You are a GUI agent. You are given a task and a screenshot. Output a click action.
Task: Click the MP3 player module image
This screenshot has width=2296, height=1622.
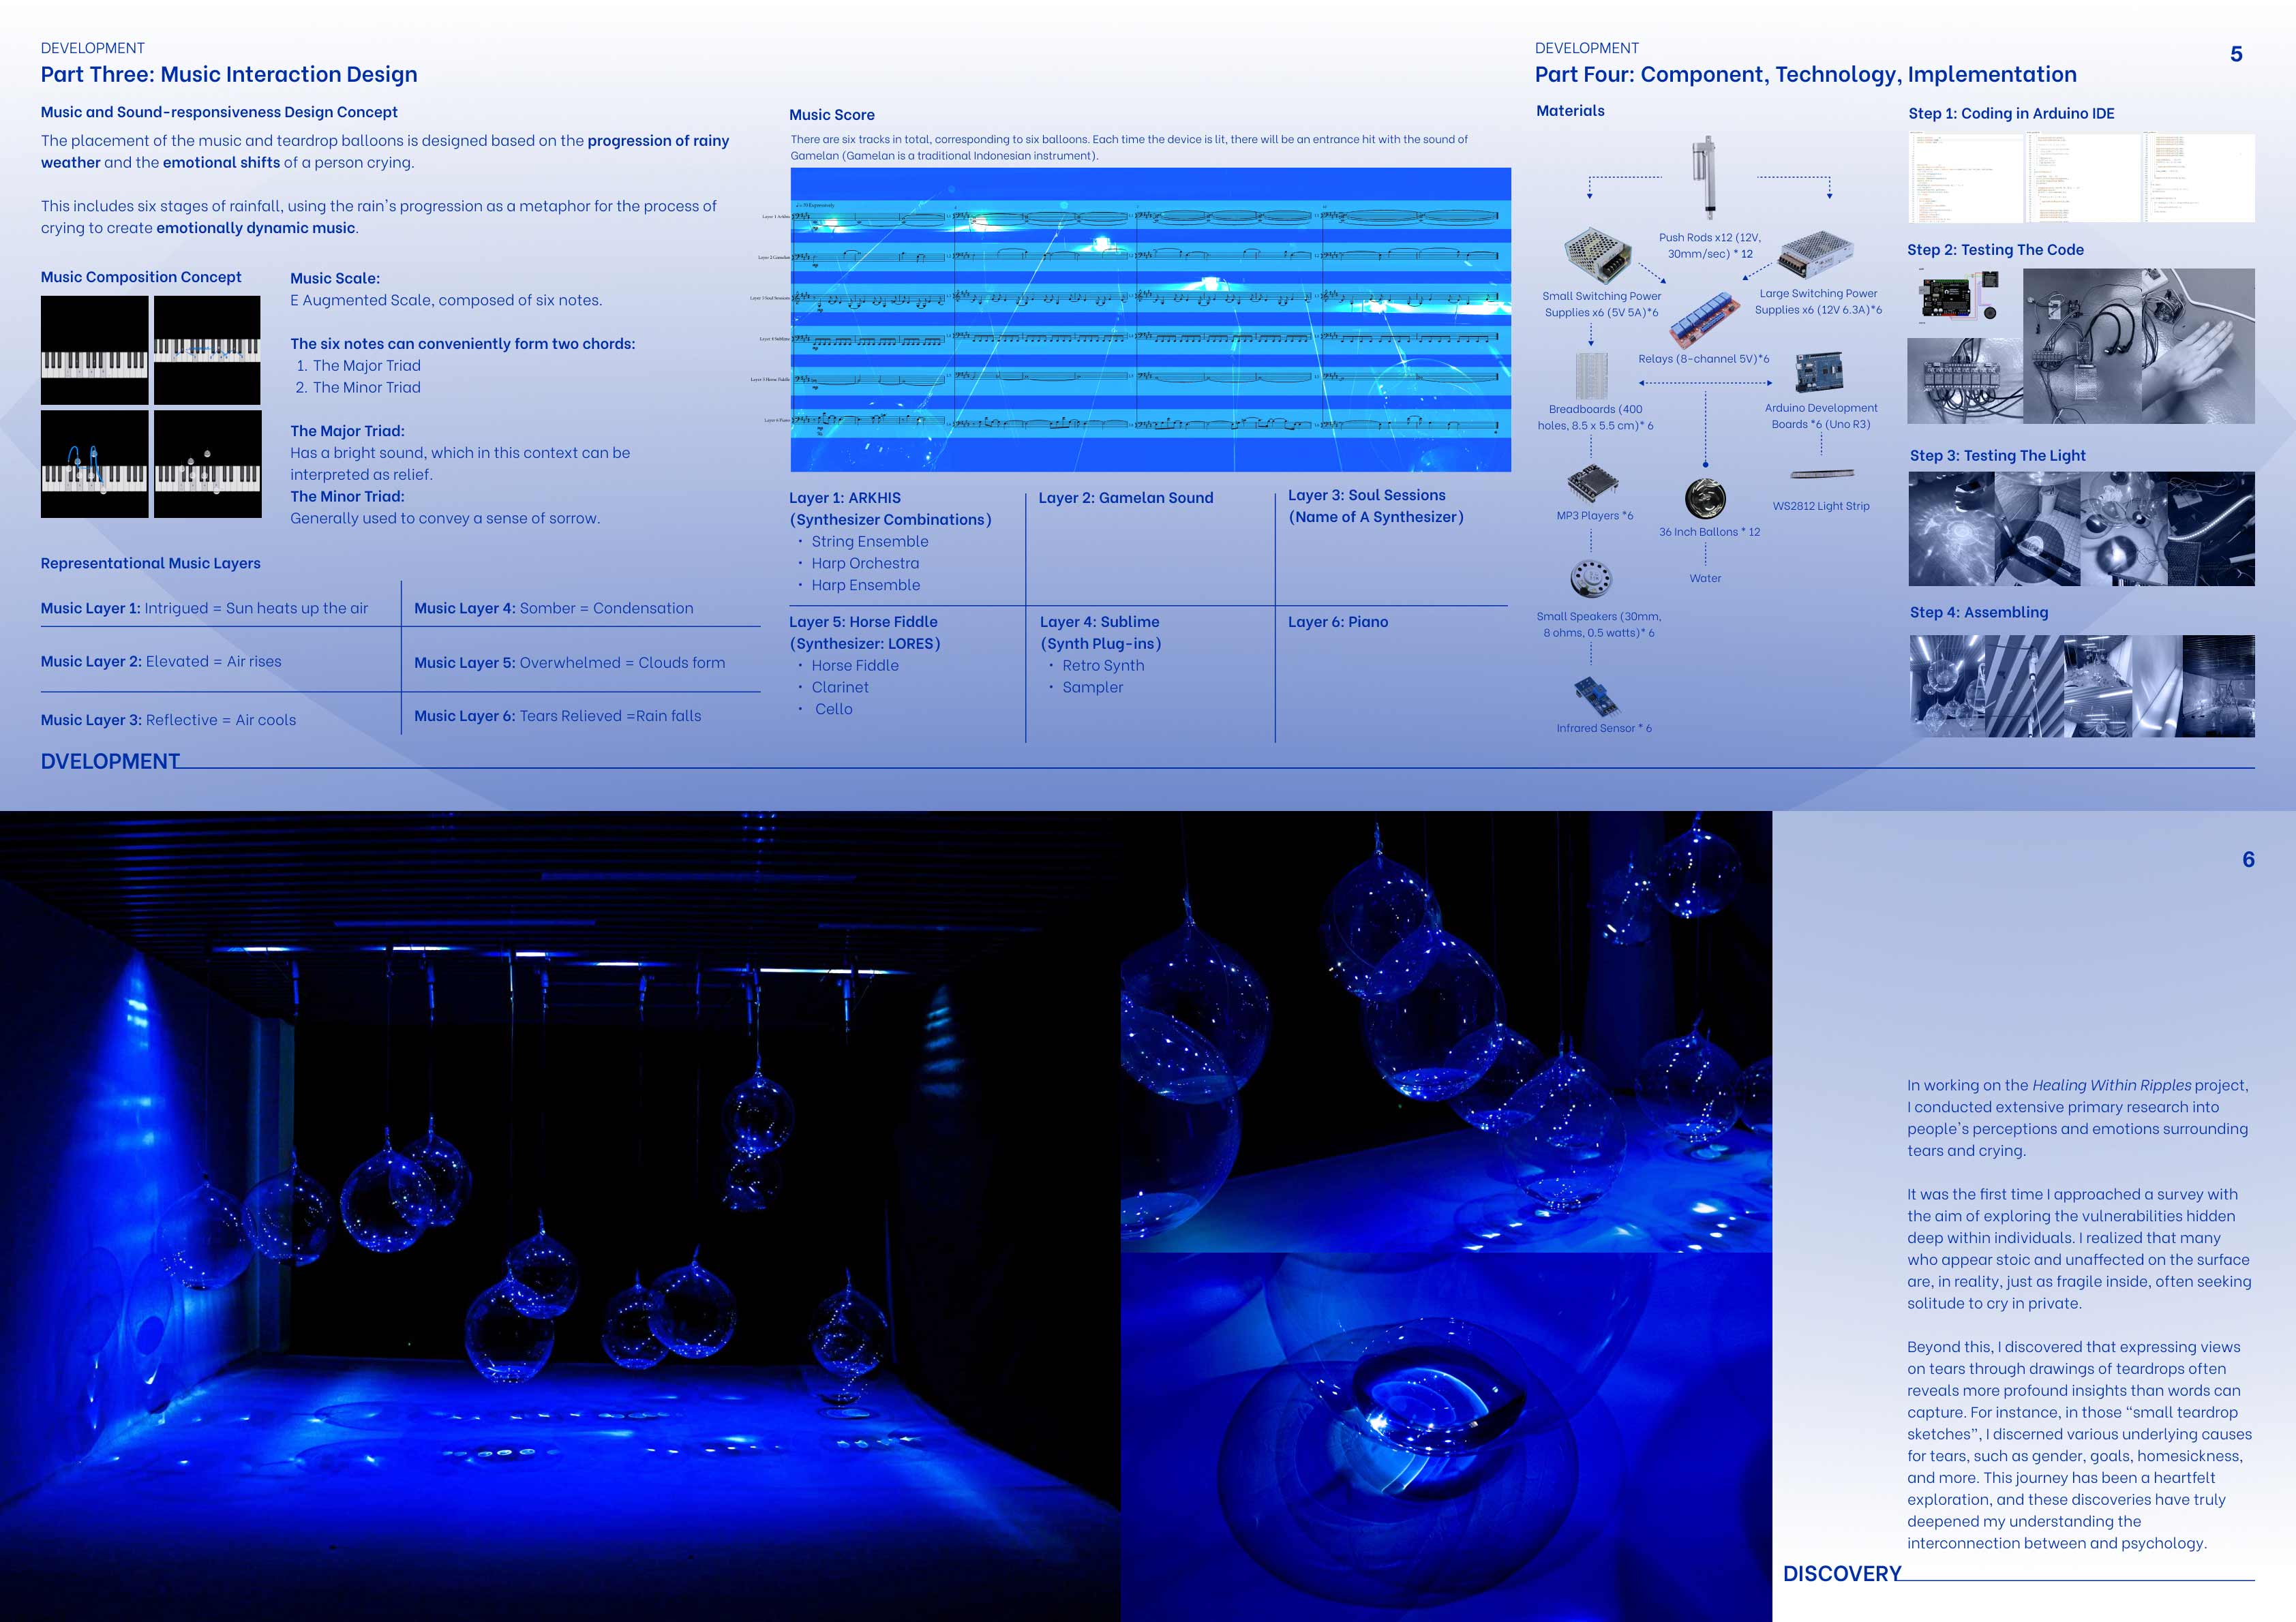point(1592,483)
